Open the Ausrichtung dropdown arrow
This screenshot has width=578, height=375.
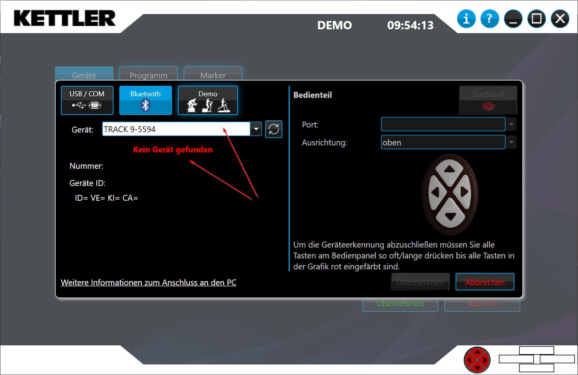coord(511,142)
